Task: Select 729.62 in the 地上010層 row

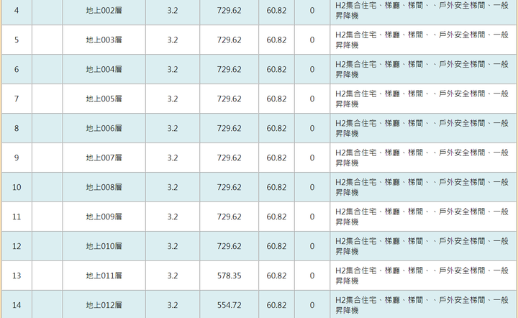Action: tap(230, 246)
